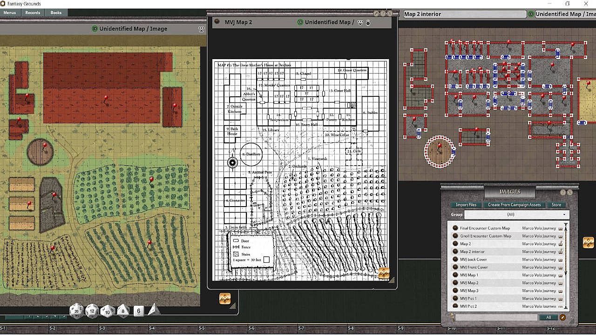Open link icon for MVJ back Cover

455,260
